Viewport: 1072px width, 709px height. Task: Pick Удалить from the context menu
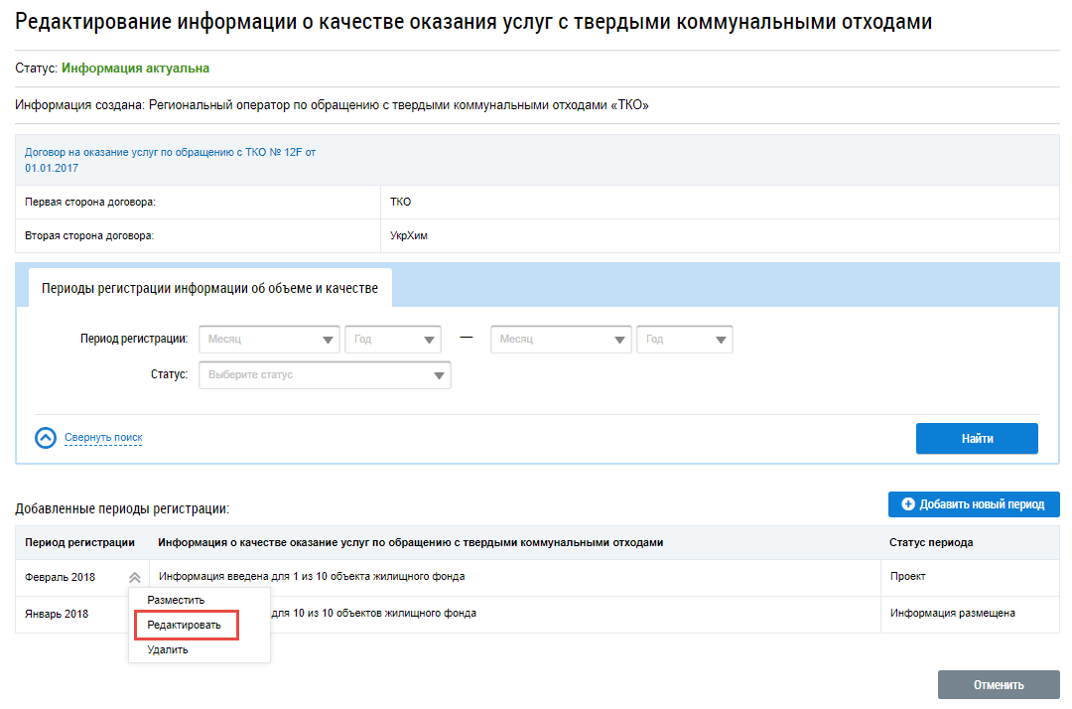pos(168,649)
